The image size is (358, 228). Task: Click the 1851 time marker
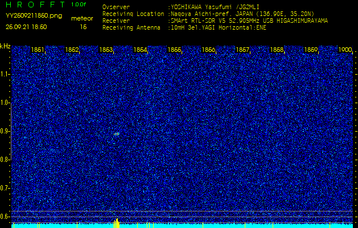38,50
